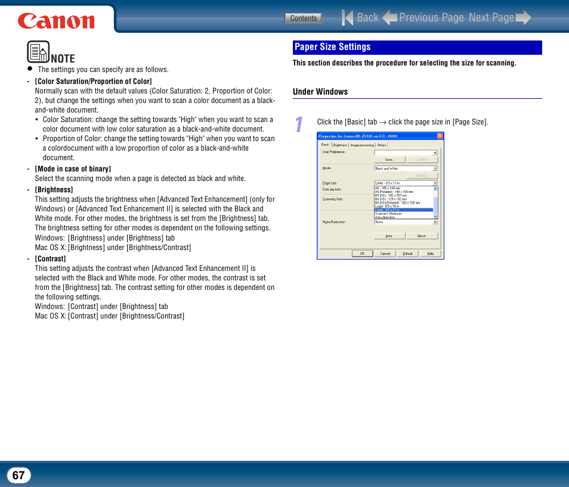The image size is (569, 487).
Task: Click the page size list scroll-down arrow
Action: click(x=435, y=217)
